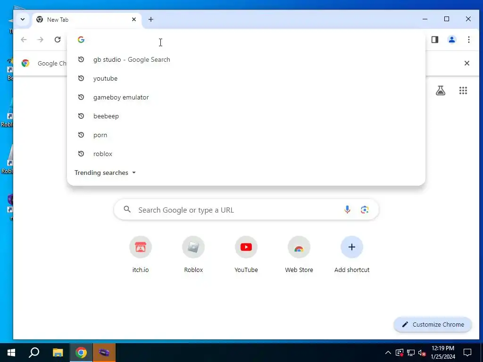Click the network tray icon

click(x=411, y=353)
